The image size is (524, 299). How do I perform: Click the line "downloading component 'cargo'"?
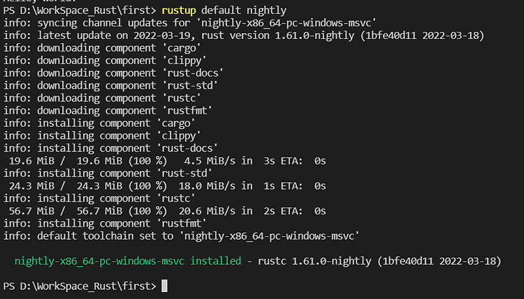coord(102,48)
